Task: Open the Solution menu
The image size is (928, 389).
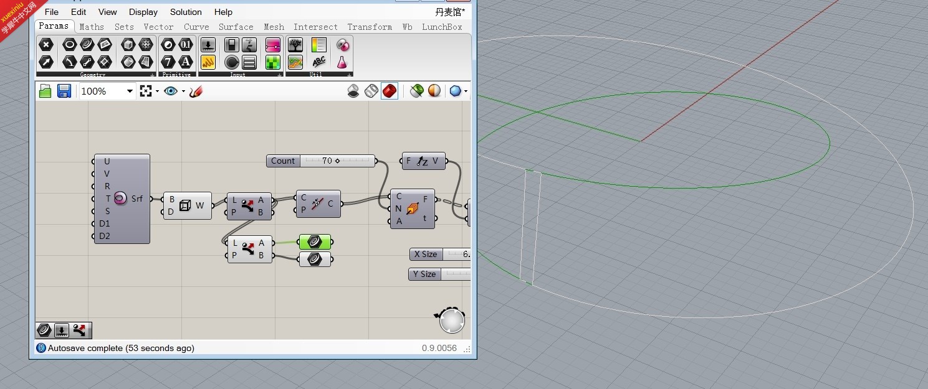Action: coord(186,12)
